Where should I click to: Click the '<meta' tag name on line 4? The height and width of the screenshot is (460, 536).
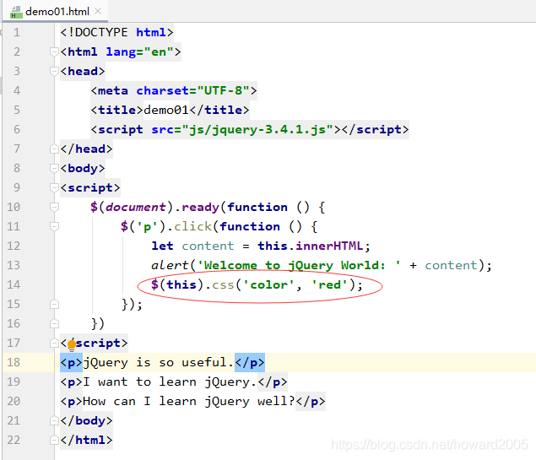pyautogui.click(x=110, y=90)
